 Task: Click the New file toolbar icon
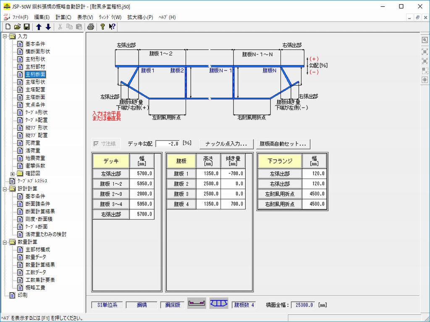[x=8, y=27]
